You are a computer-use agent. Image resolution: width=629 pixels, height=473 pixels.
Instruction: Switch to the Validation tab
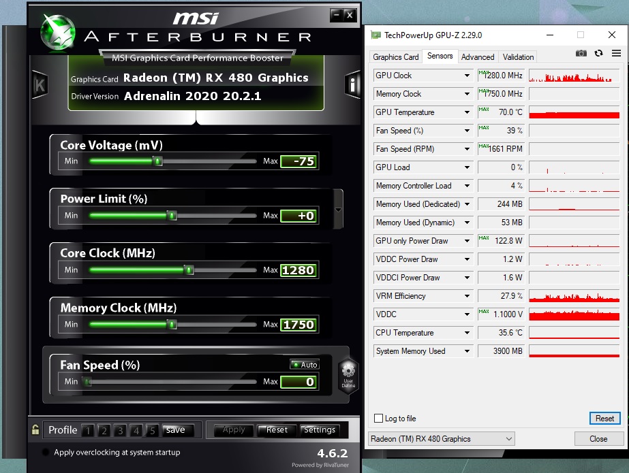coord(518,57)
